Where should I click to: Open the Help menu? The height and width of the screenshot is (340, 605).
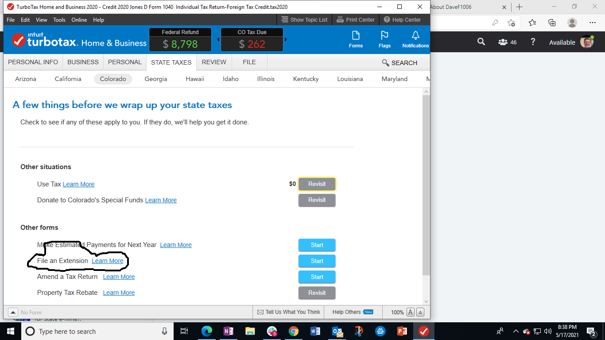(x=99, y=20)
